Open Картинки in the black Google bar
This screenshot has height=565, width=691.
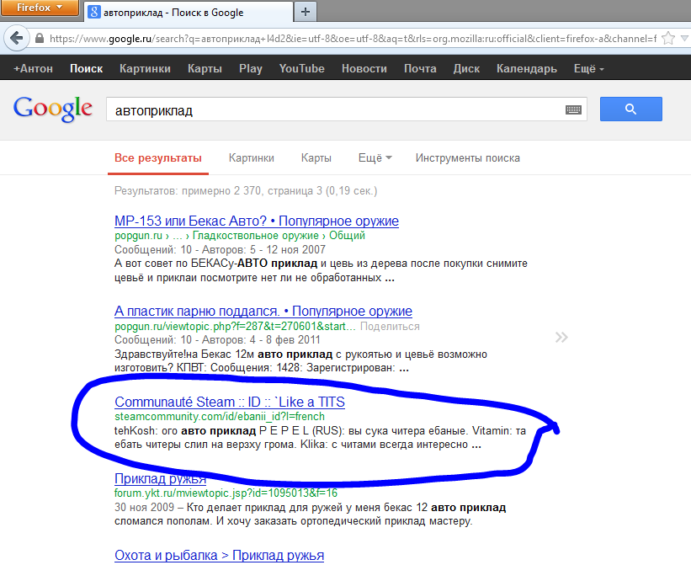click(x=145, y=69)
